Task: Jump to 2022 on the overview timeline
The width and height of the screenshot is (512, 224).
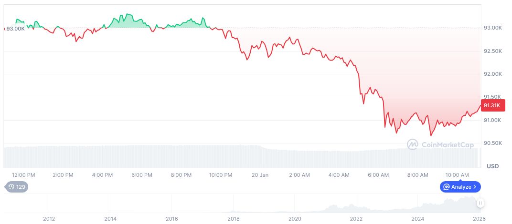Action: (356, 219)
